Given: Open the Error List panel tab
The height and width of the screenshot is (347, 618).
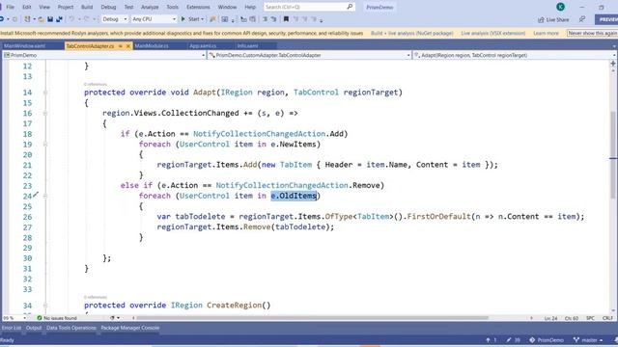Looking at the screenshot, I should coord(11,328).
